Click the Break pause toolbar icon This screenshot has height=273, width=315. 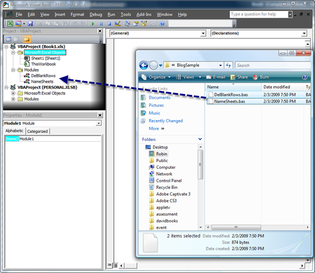(101, 24)
